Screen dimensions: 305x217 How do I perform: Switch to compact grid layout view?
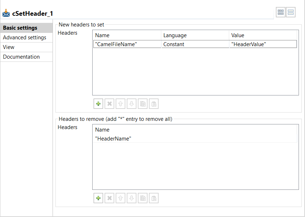(281, 13)
